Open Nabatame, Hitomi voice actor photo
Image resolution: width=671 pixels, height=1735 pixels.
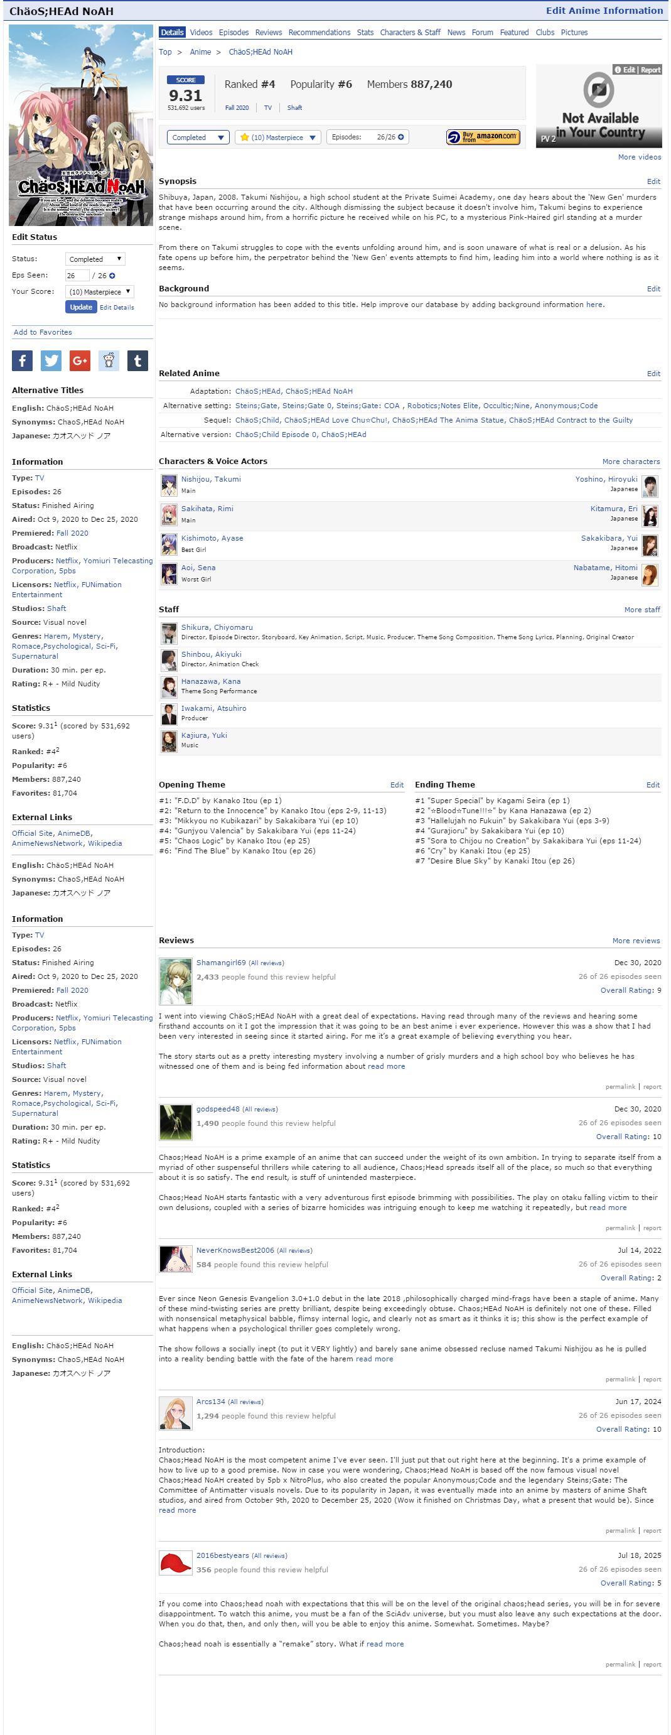click(650, 575)
